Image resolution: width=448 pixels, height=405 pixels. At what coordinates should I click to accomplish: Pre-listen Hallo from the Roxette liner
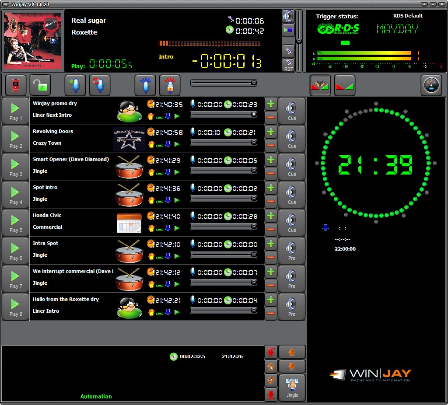tap(291, 307)
